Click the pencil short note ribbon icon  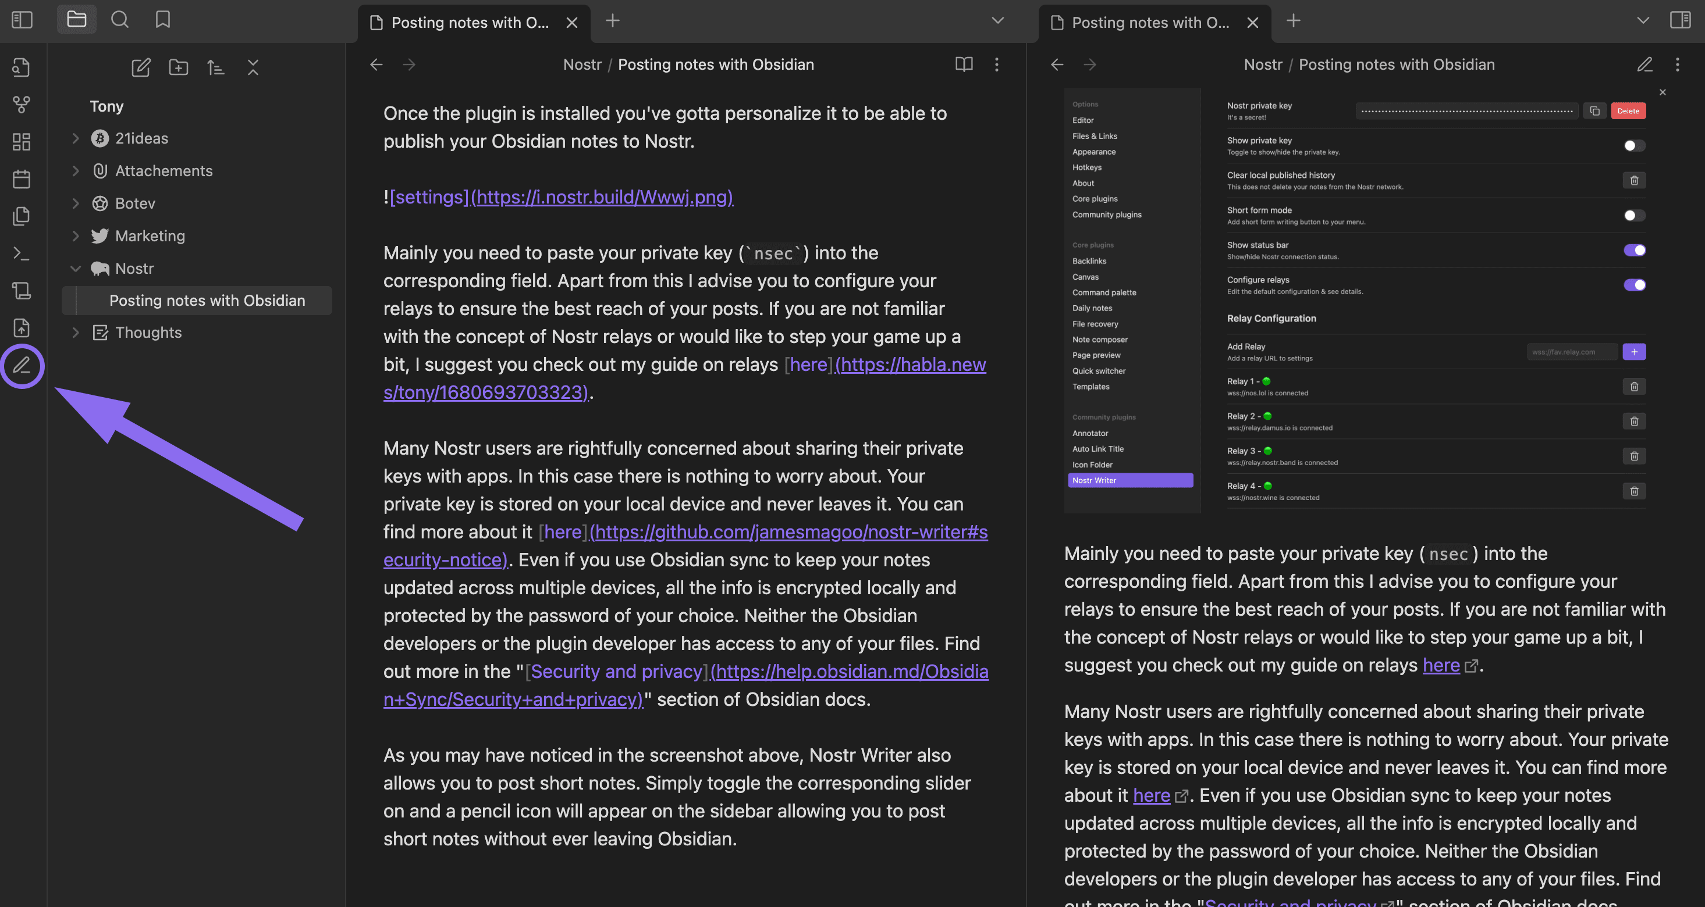(22, 365)
